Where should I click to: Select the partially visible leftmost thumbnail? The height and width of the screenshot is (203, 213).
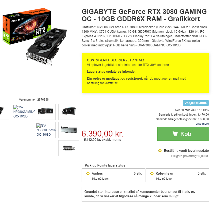5,112
